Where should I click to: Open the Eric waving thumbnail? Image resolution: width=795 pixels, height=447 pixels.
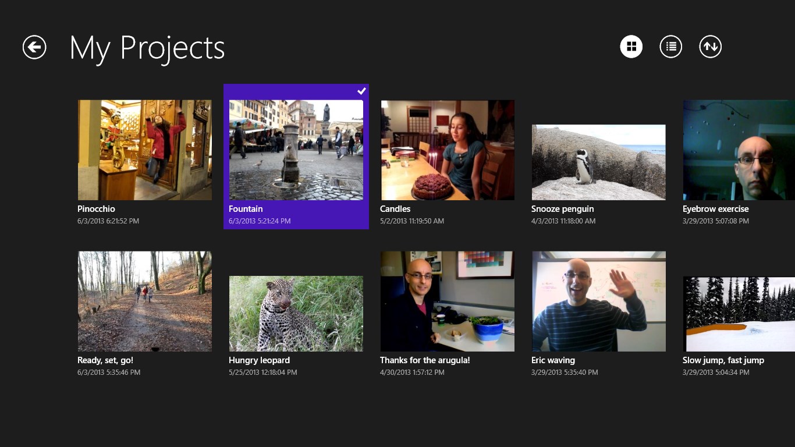(x=599, y=301)
